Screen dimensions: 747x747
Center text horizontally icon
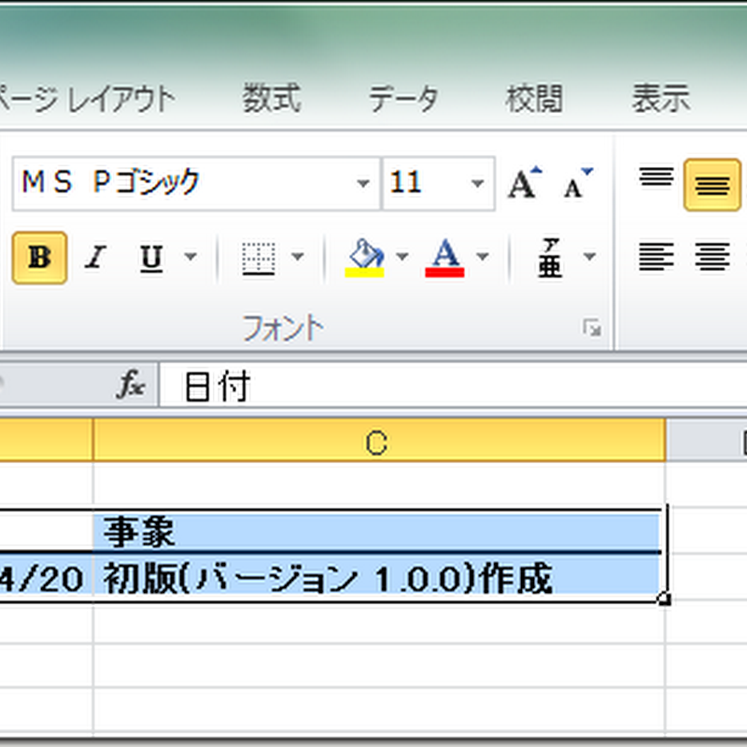click(x=712, y=258)
